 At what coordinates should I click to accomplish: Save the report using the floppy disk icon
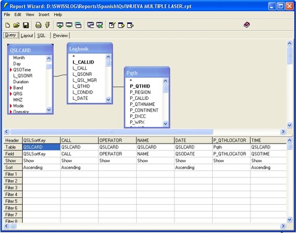[26, 25]
